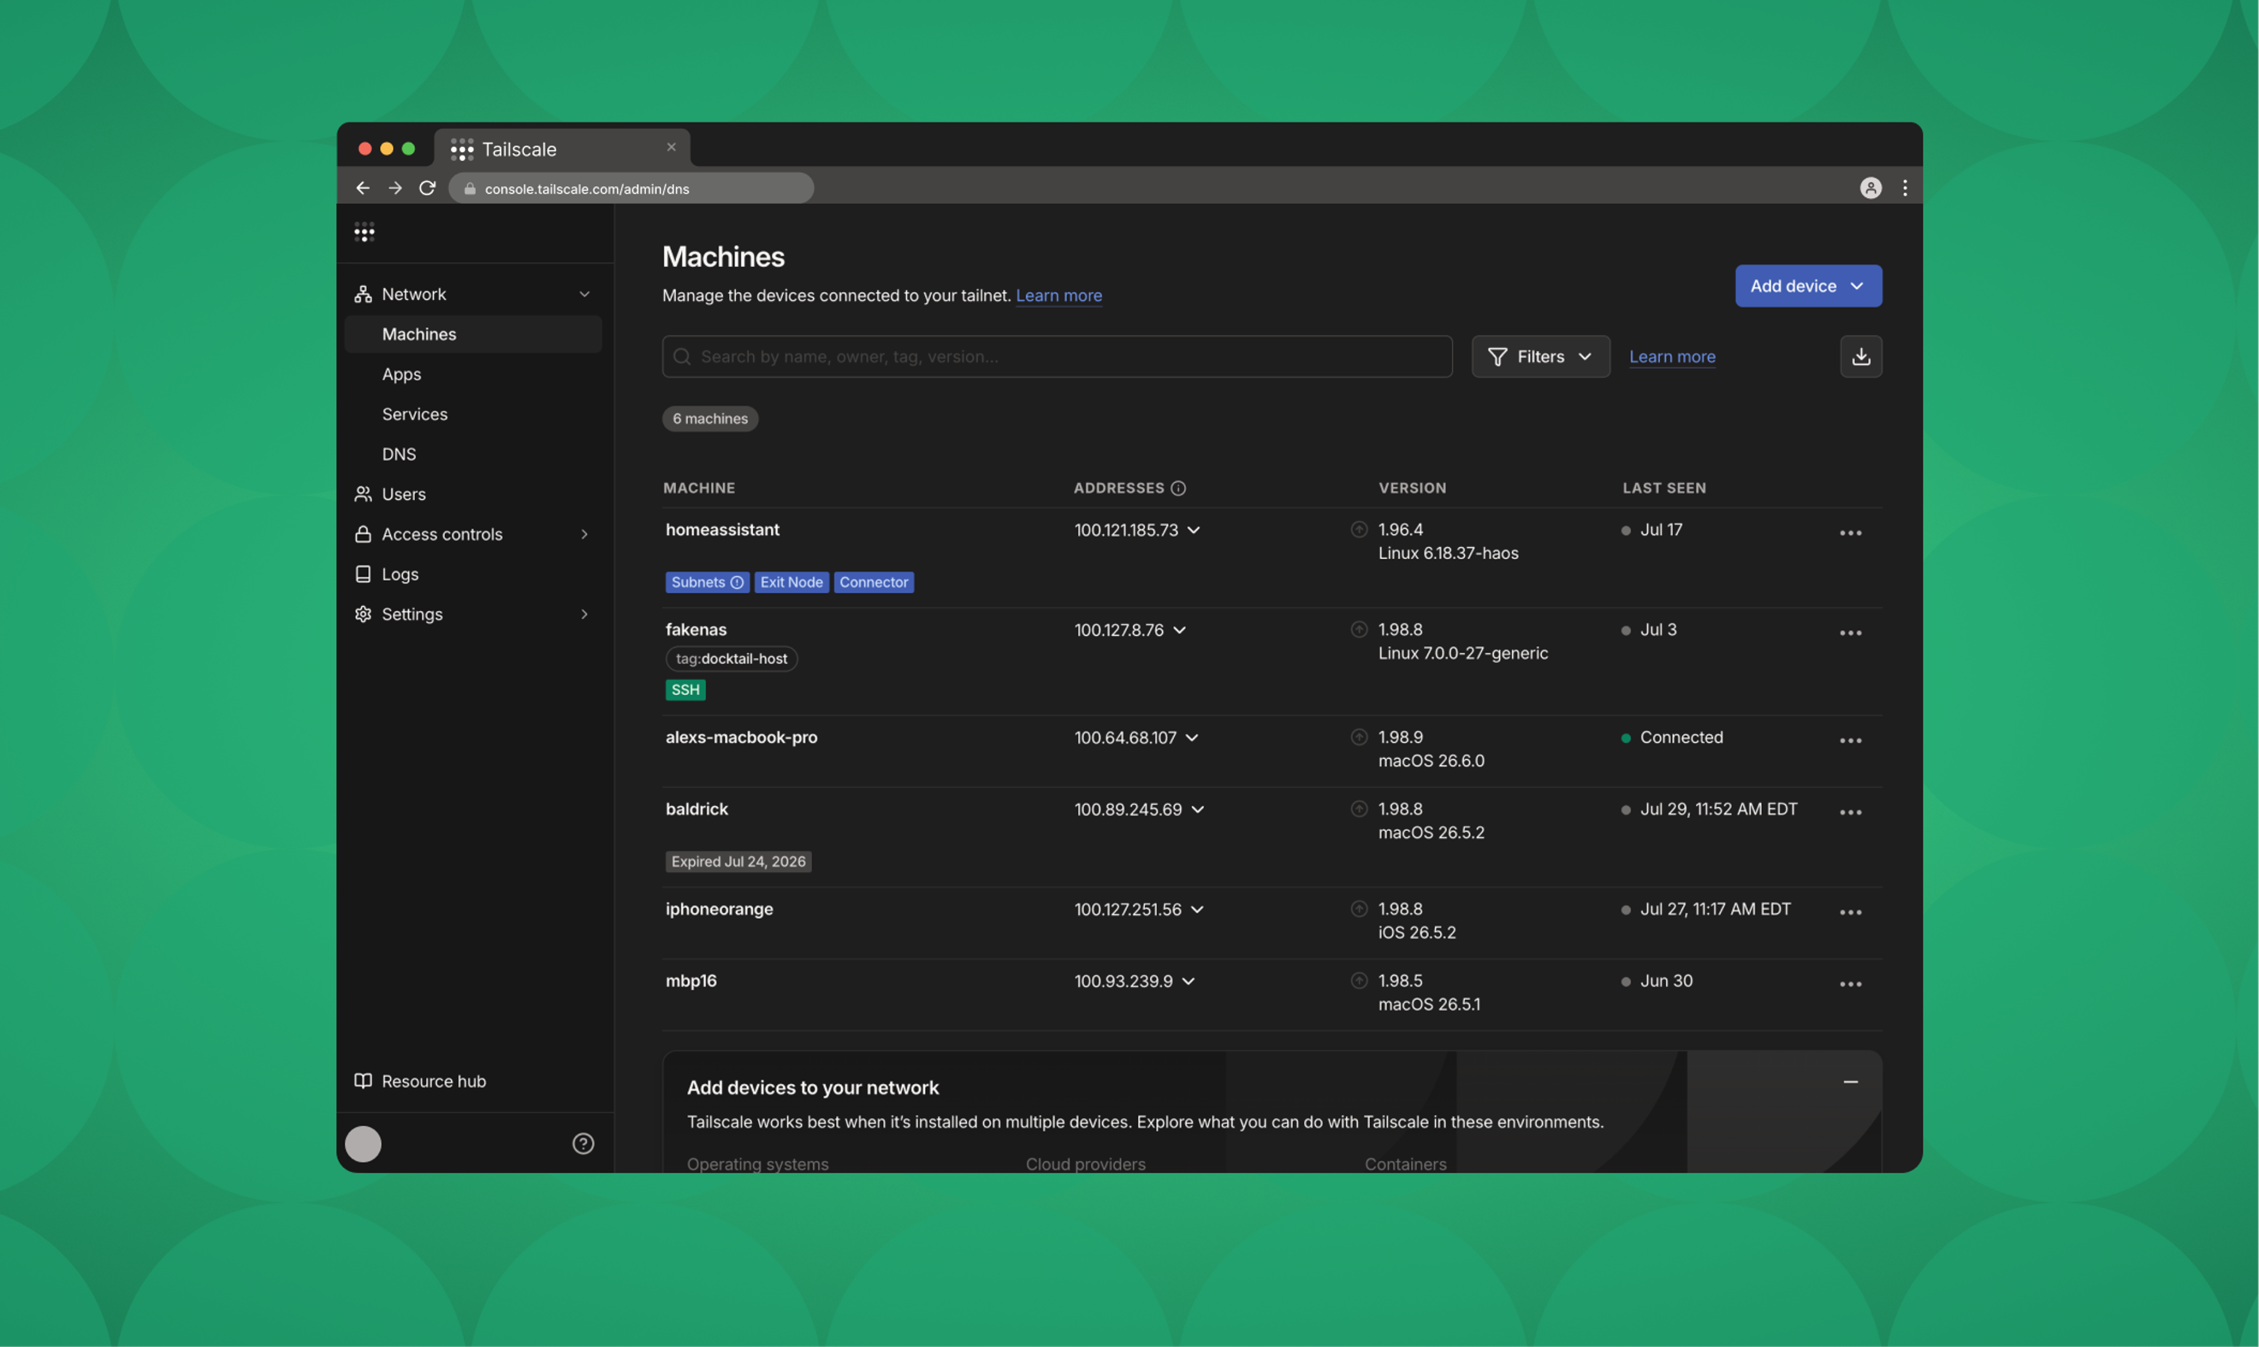The width and height of the screenshot is (2259, 1347).
Task: Collapse the Add devices panel with the minus icon
Action: pyautogui.click(x=1850, y=1082)
